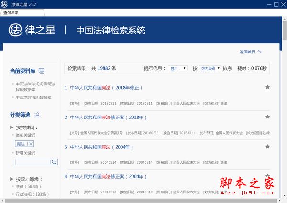
Task: Remove the 宪法 keyword with X
Action: 31,144
